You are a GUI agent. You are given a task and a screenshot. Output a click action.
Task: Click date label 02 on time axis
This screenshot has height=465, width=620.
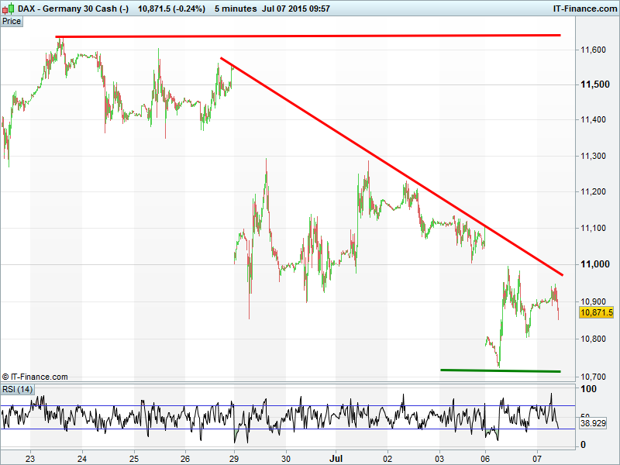click(x=388, y=459)
